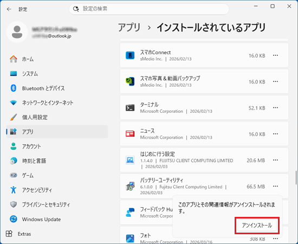The width and height of the screenshot is (298, 244).
Task: Go to ゲーム settings
Action: click(x=57, y=175)
